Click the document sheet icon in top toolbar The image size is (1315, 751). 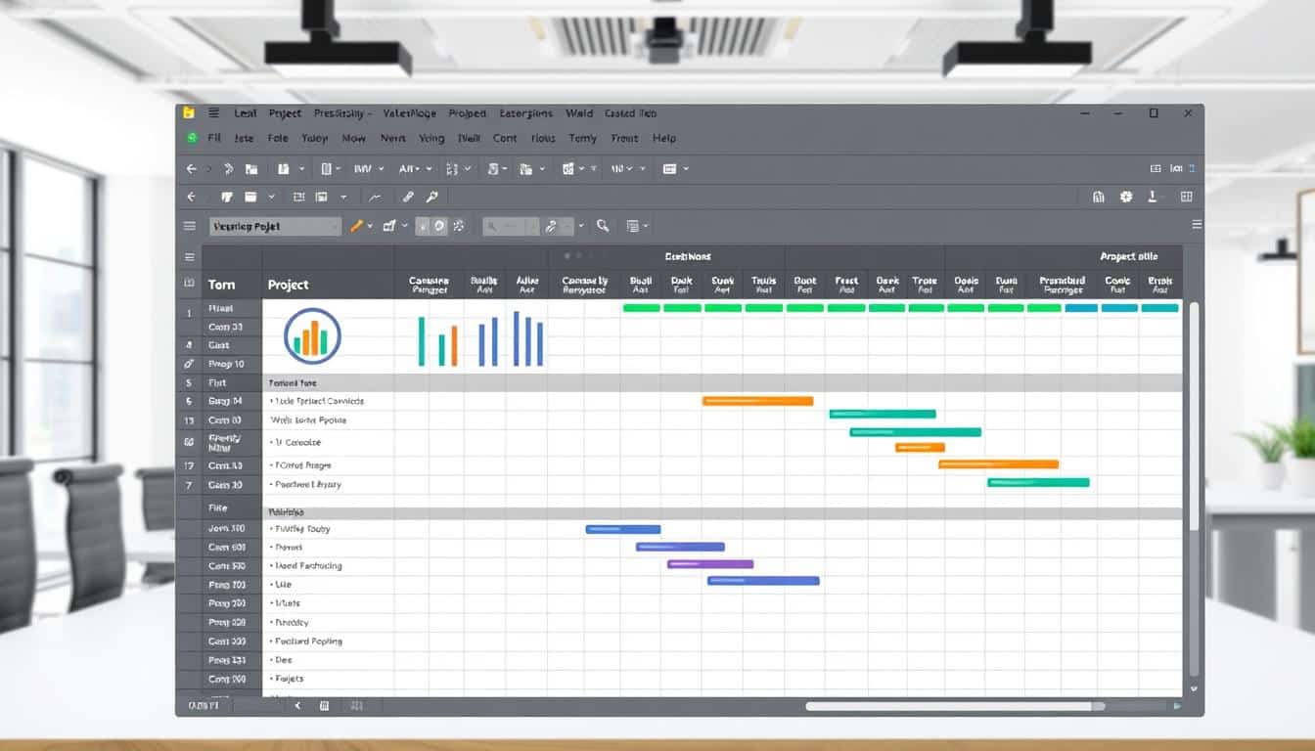click(x=493, y=169)
